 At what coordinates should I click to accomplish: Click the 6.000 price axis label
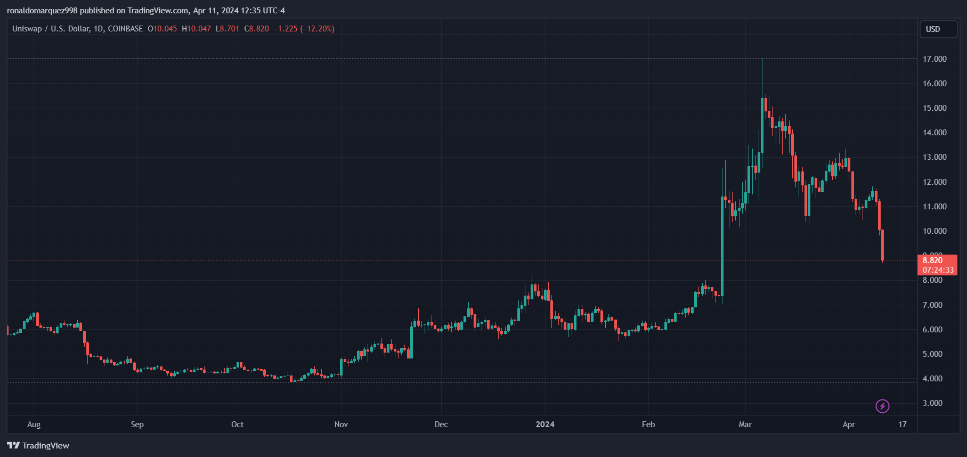pyautogui.click(x=932, y=330)
